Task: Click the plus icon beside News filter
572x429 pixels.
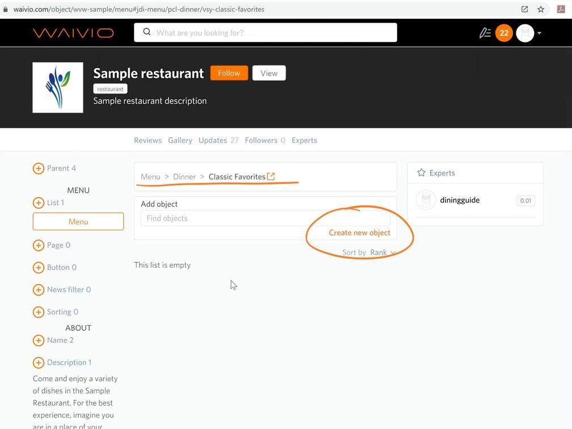Action: pyautogui.click(x=39, y=290)
